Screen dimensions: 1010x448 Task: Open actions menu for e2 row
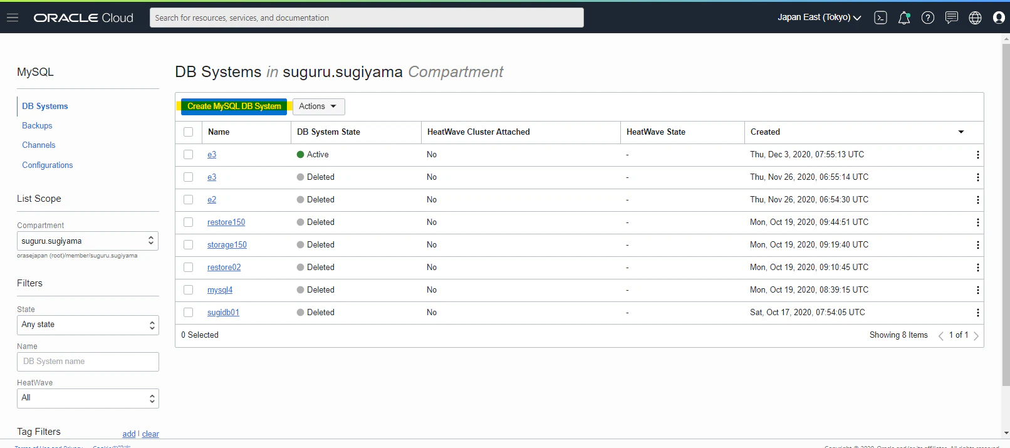click(x=977, y=200)
